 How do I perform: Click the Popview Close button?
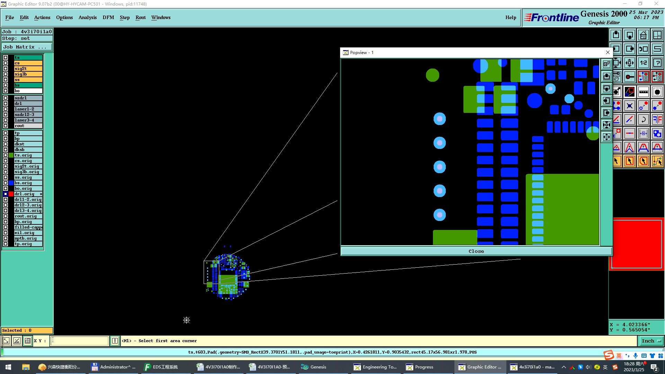476,251
